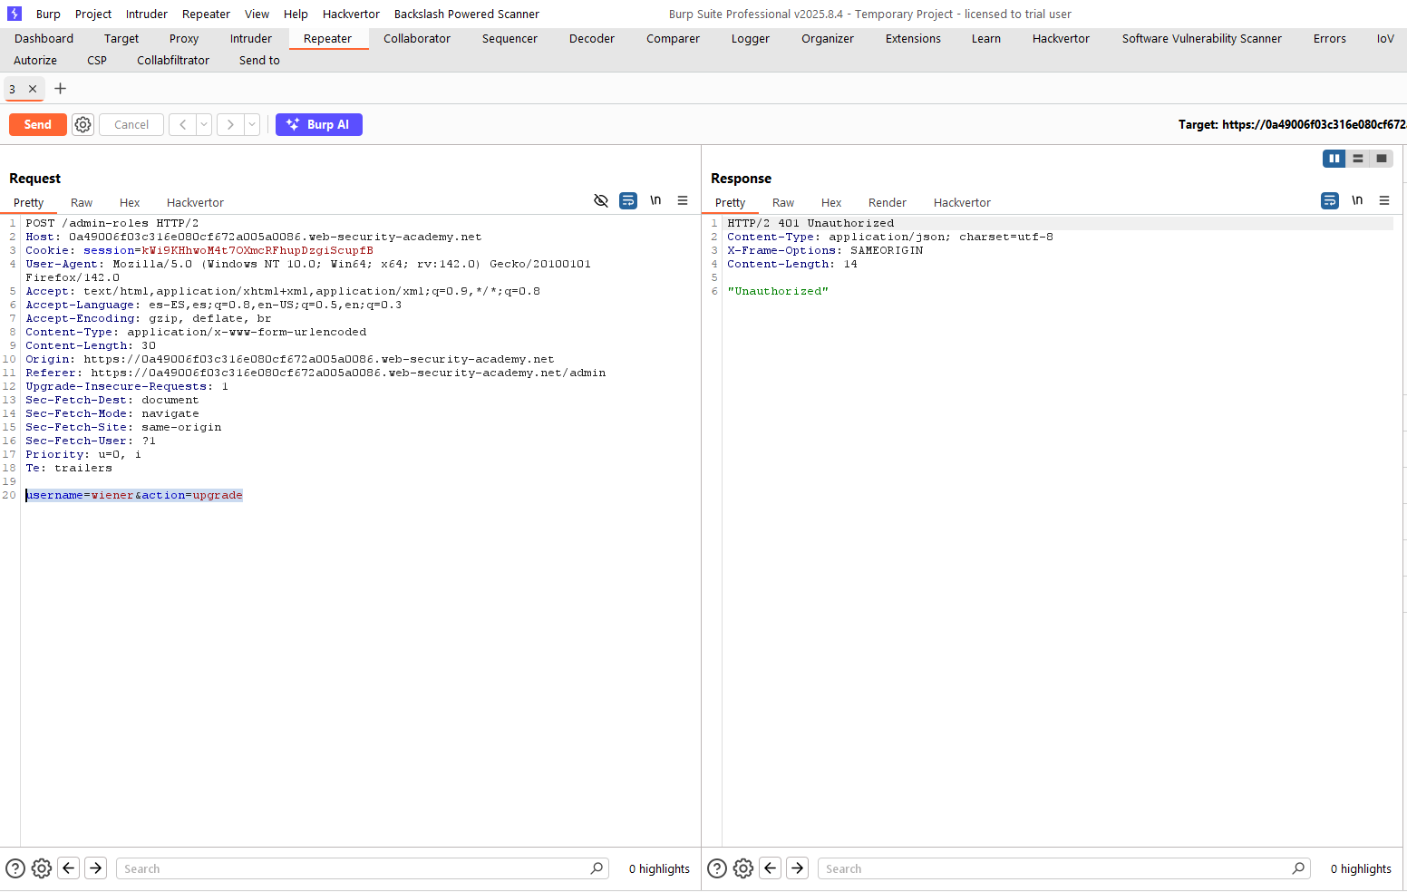Select side-by-side split layout icon

[1334, 159]
